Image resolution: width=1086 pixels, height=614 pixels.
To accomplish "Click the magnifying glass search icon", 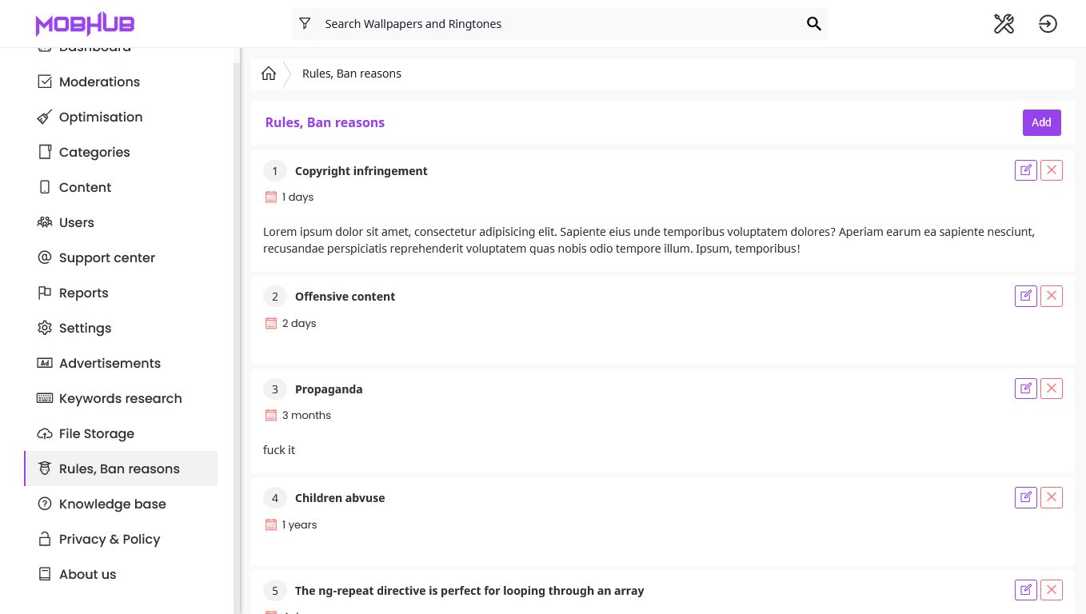I will point(813,24).
